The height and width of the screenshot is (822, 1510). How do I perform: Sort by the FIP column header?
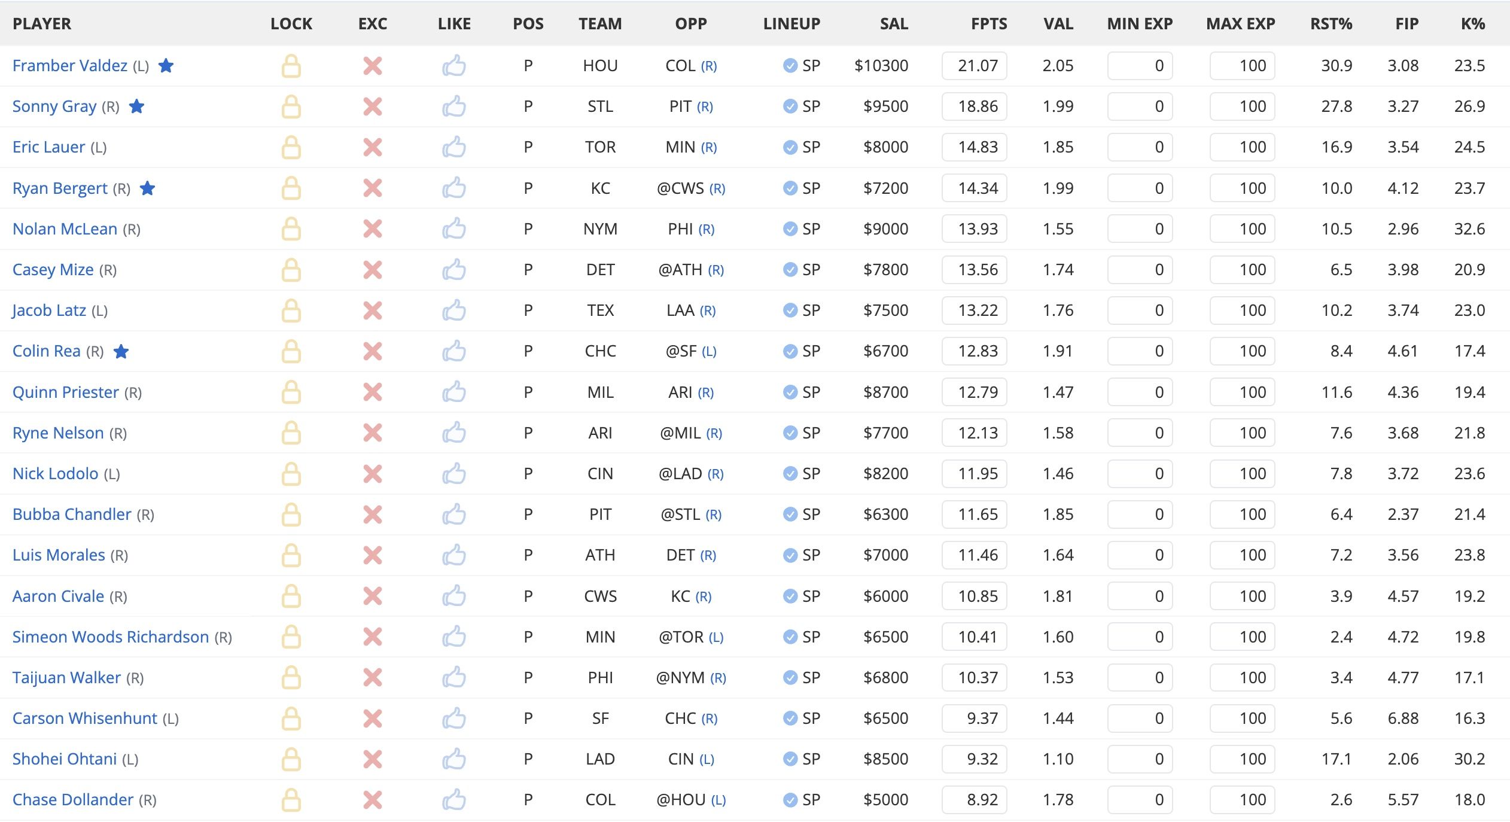point(1407,24)
